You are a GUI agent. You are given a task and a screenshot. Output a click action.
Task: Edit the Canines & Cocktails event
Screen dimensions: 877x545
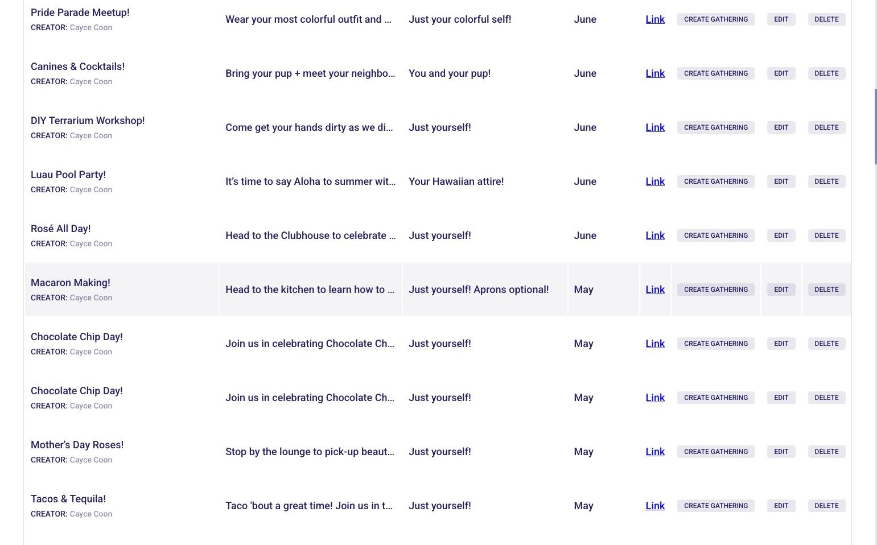click(x=781, y=73)
